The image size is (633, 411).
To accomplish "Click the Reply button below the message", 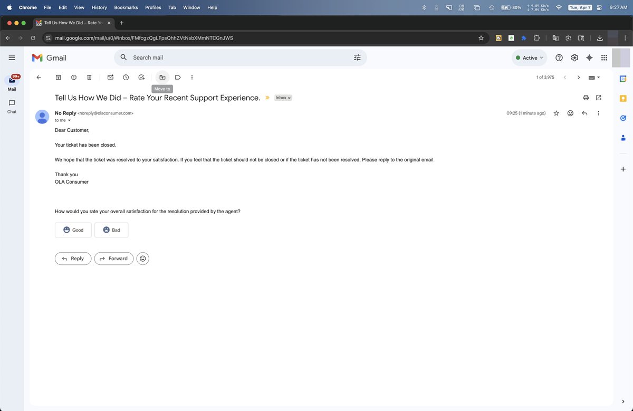I will [x=73, y=259].
